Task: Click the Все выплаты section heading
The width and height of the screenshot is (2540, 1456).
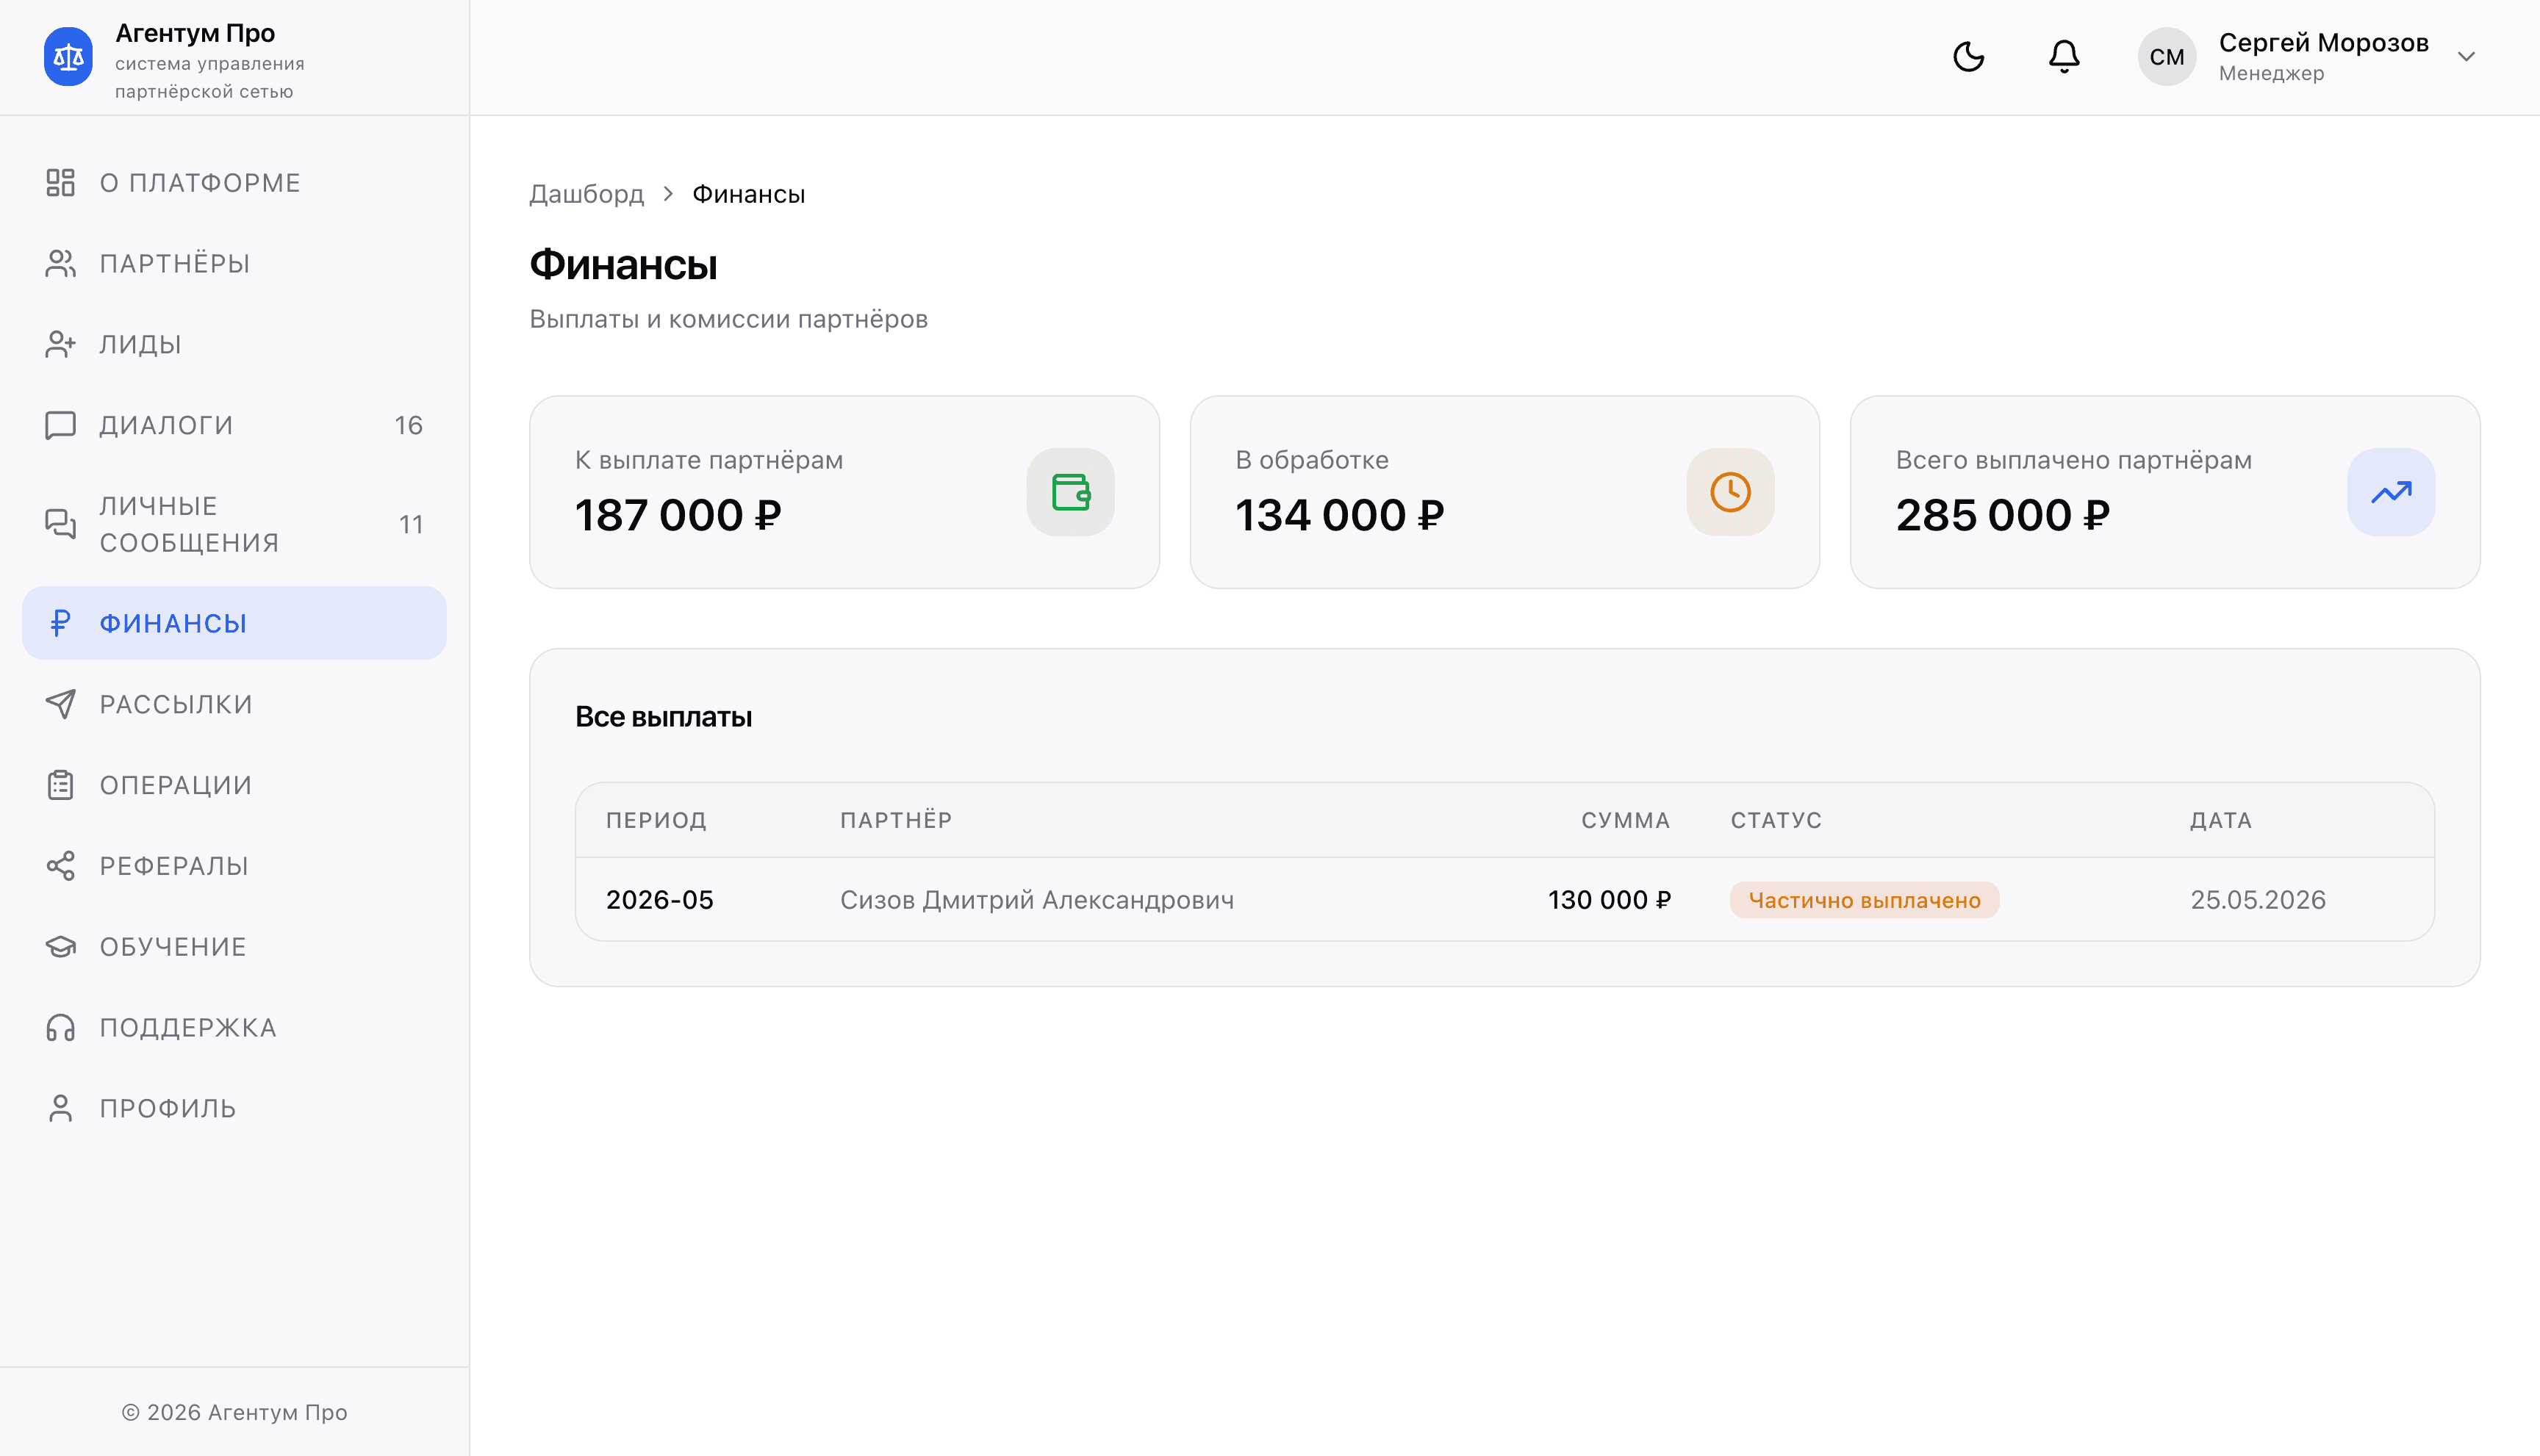Action: [x=663, y=717]
